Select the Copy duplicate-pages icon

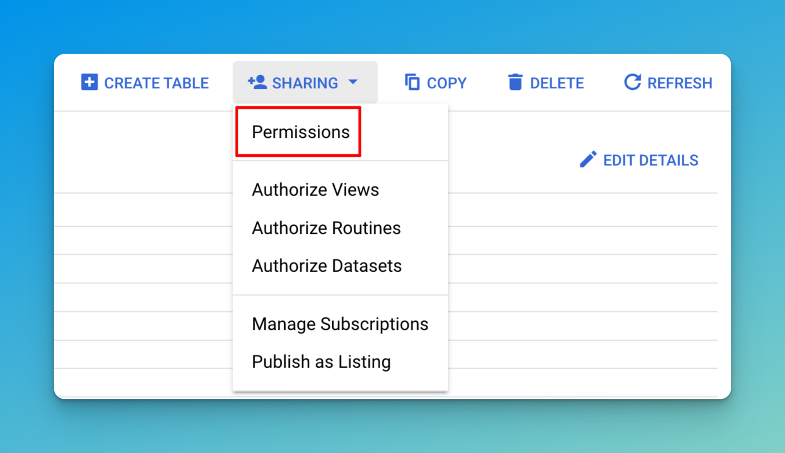coord(411,82)
